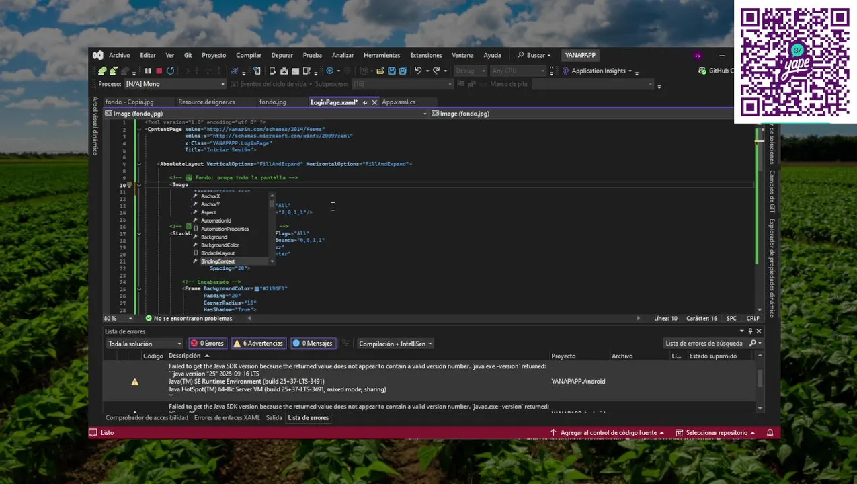Open the Árbol visual dinámico side panel
The width and height of the screenshot is (857, 484).
95,126
